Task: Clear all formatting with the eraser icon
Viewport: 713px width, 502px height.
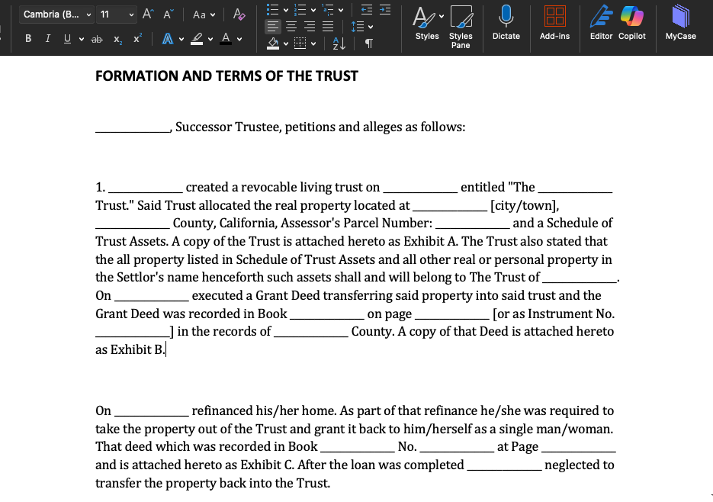Action: (x=239, y=14)
